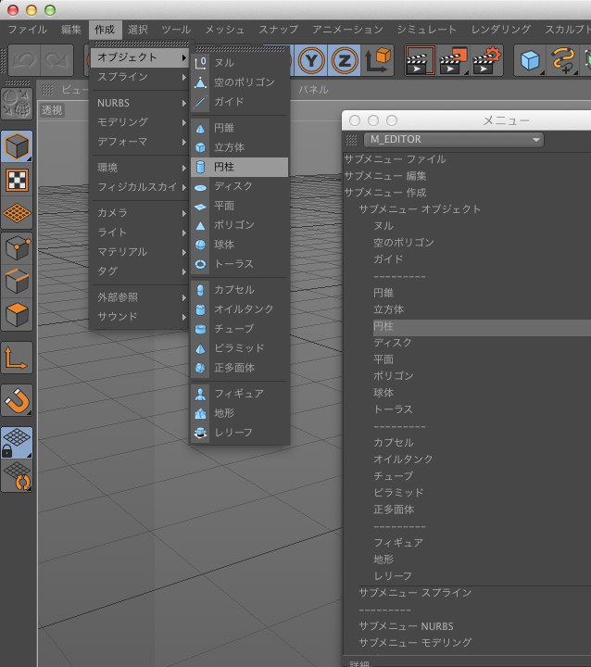The height and width of the screenshot is (667, 591).
Task: Toggle the Y axis lock button
Action: pos(311,61)
